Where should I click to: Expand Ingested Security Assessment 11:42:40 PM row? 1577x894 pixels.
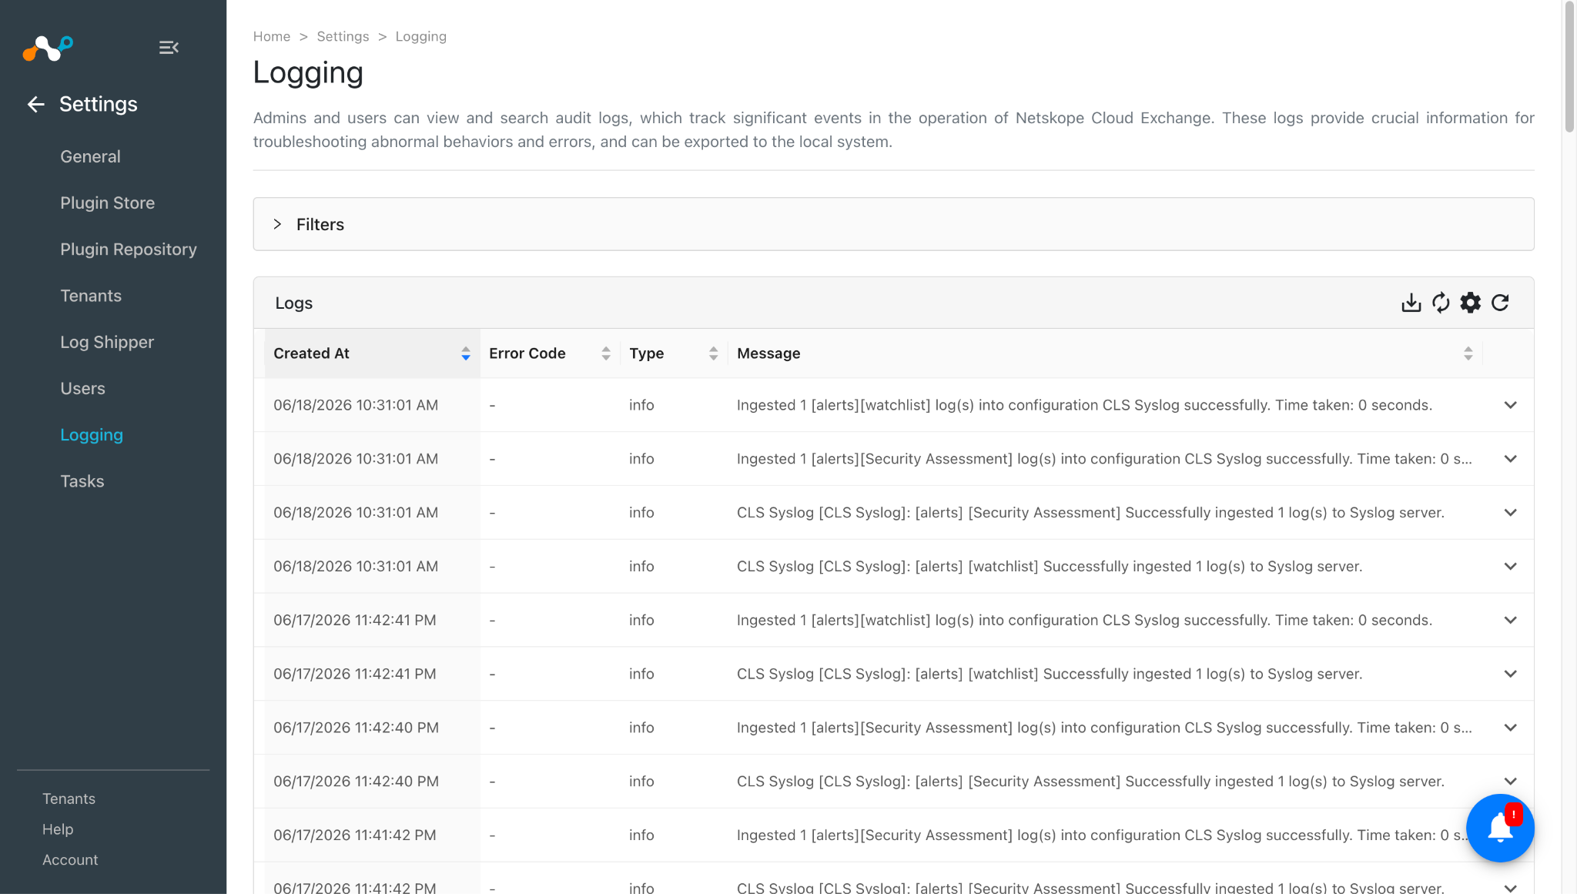pyautogui.click(x=1510, y=728)
